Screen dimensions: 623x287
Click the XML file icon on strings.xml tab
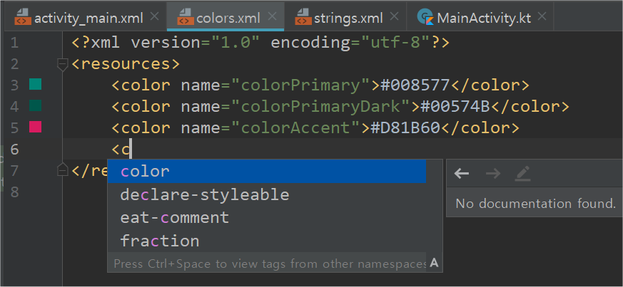coord(303,18)
